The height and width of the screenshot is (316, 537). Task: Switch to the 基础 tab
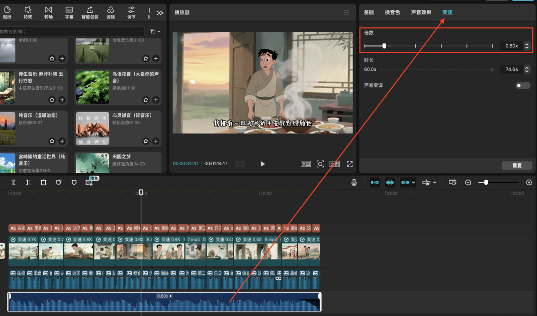coord(368,12)
